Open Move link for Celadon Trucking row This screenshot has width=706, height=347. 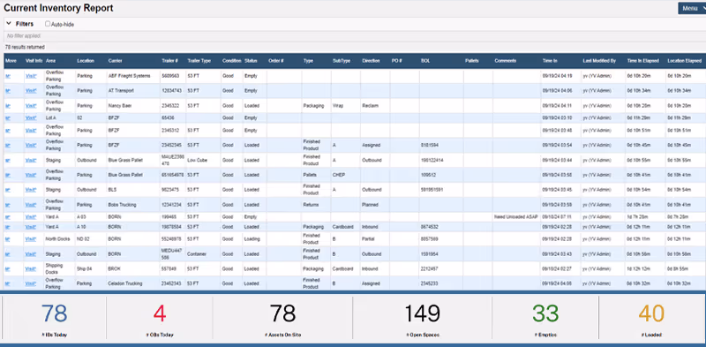click(8, 284)
